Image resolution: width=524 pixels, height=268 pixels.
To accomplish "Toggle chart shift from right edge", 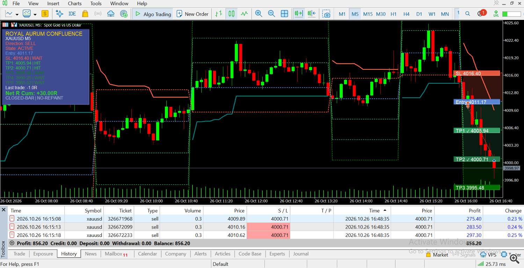I will pos(312,14).
